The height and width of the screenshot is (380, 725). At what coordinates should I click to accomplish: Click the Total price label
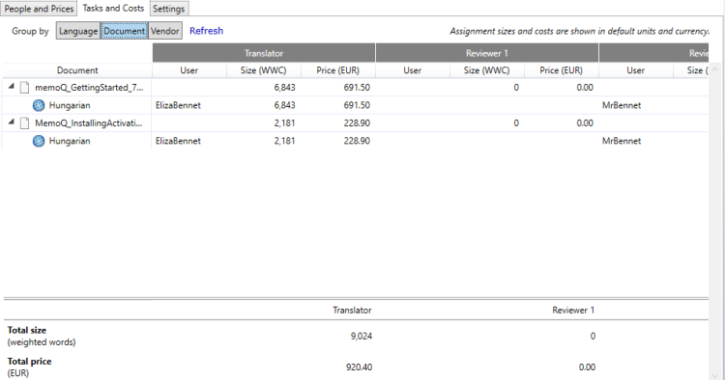(x=29, y=362)
